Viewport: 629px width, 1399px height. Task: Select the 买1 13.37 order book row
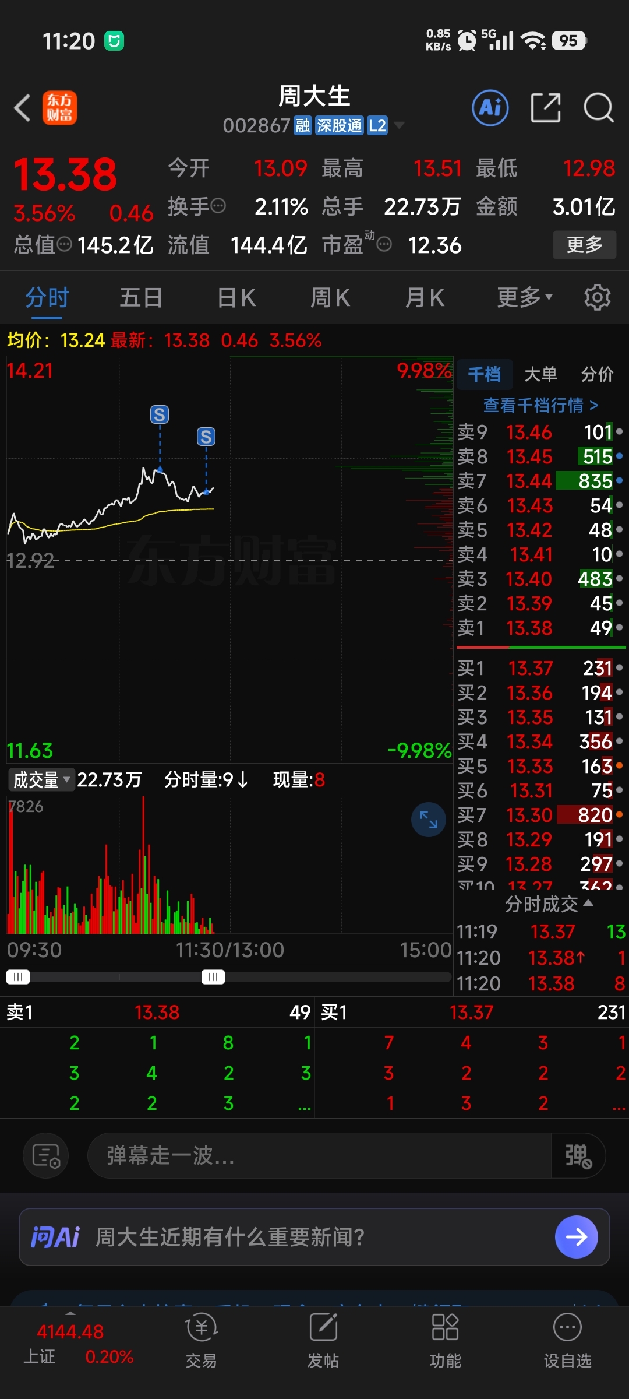540,668
